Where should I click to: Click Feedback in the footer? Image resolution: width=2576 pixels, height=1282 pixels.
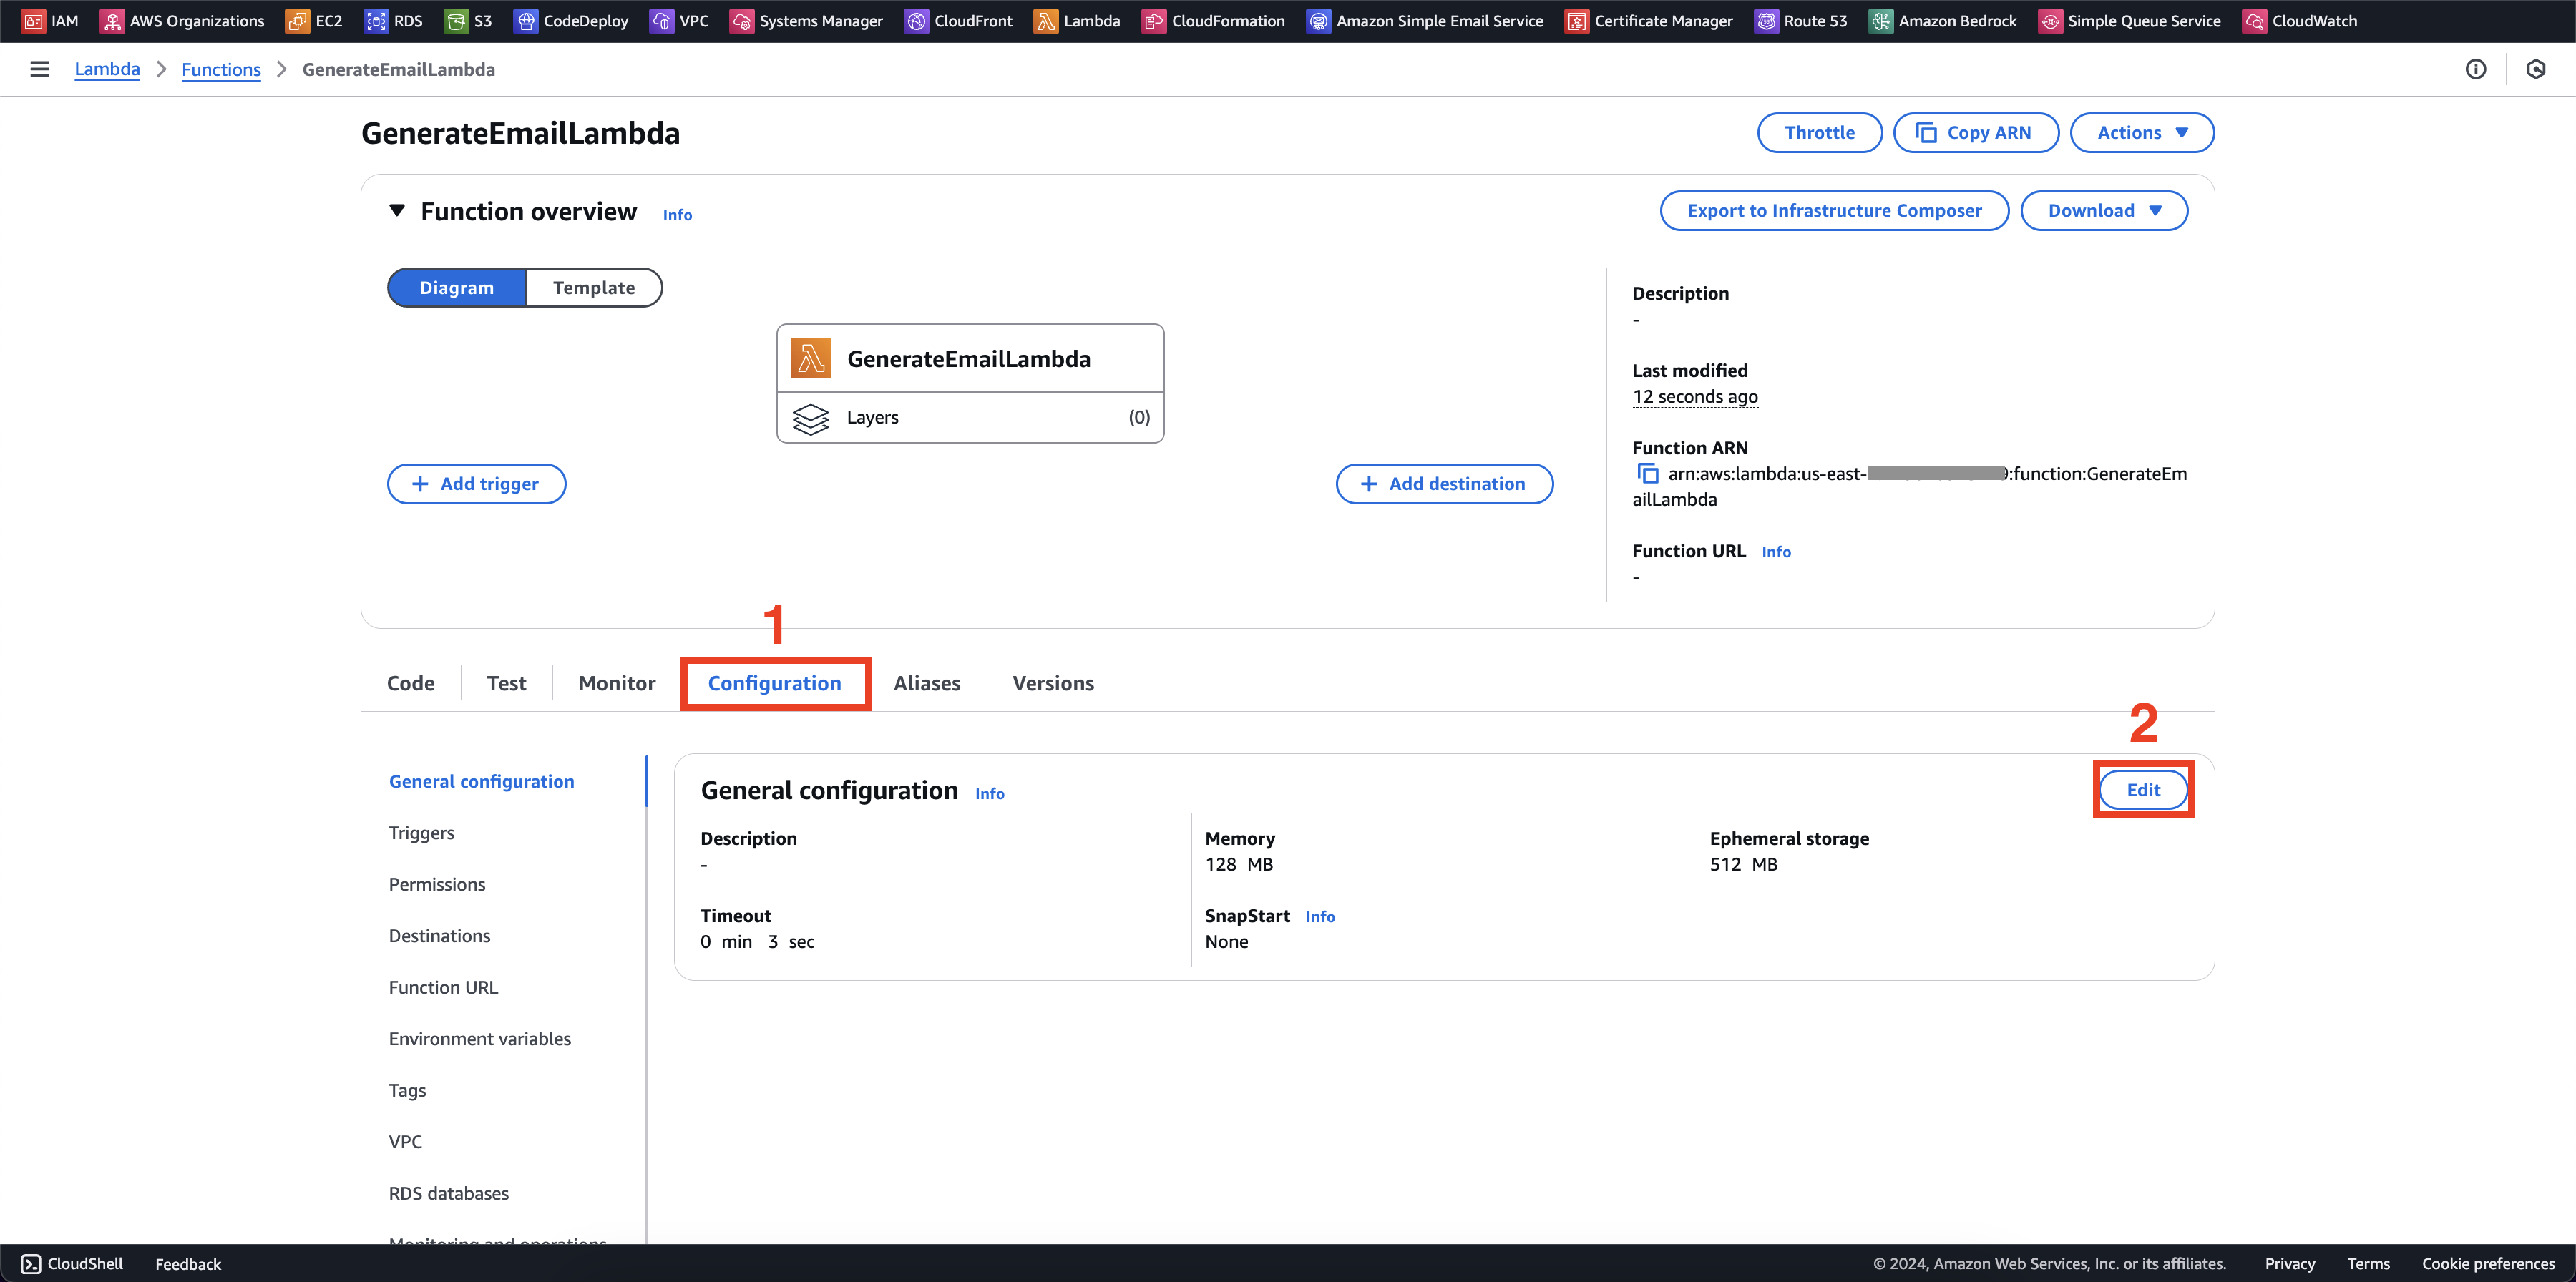click(188, 1264)
